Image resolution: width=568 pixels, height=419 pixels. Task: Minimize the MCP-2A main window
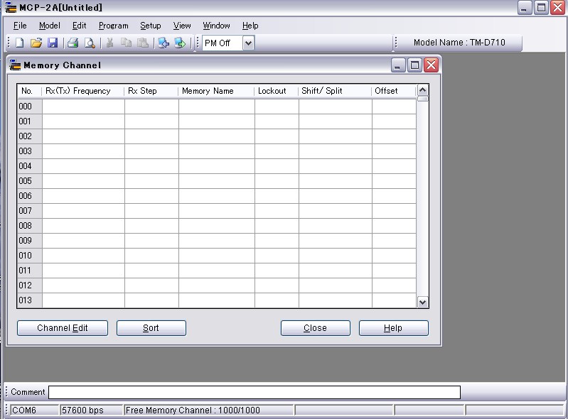point(525,8)
